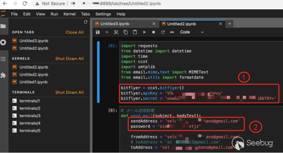
Task: Open the Help menu
Action: [121, 14]
